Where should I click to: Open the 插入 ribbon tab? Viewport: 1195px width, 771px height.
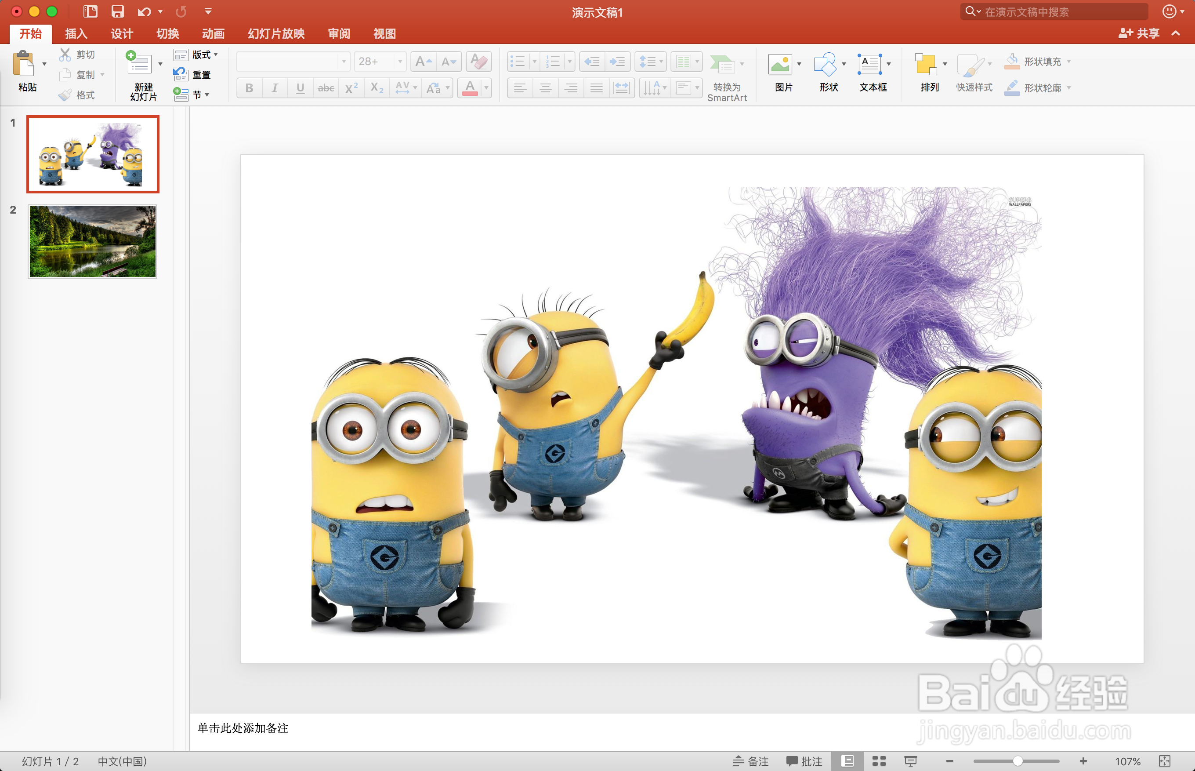(x=76, y=33)
